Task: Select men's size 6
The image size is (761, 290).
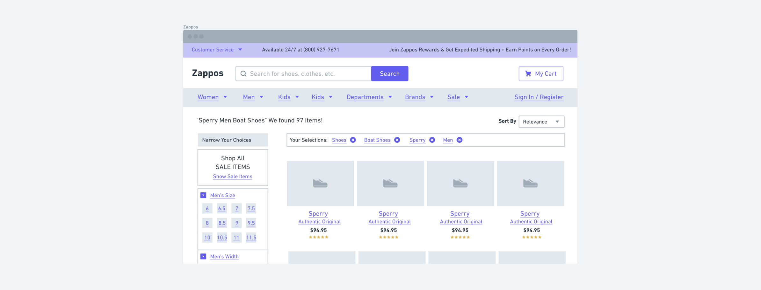Action: point(207,209)
